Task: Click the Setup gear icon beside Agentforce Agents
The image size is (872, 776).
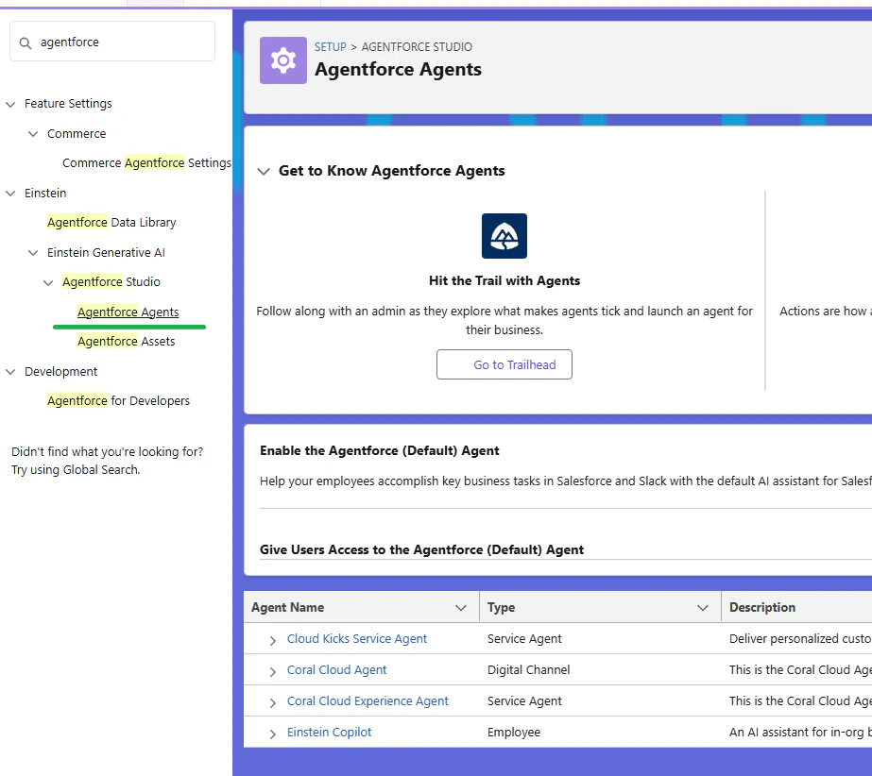Action: click(x=283, y=60)
